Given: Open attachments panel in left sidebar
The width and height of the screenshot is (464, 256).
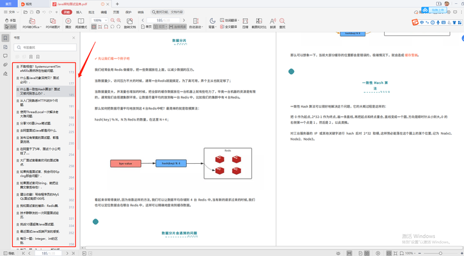Looking at the screenshot, I should [x=5, y=65].
